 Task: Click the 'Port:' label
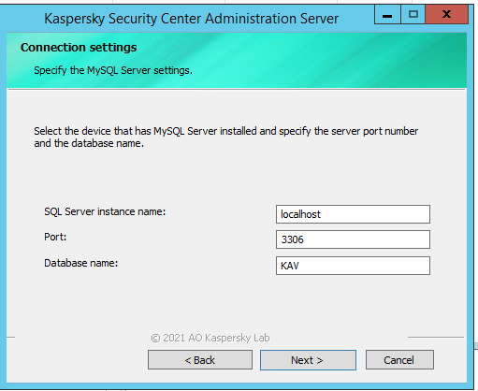point(55,237)
